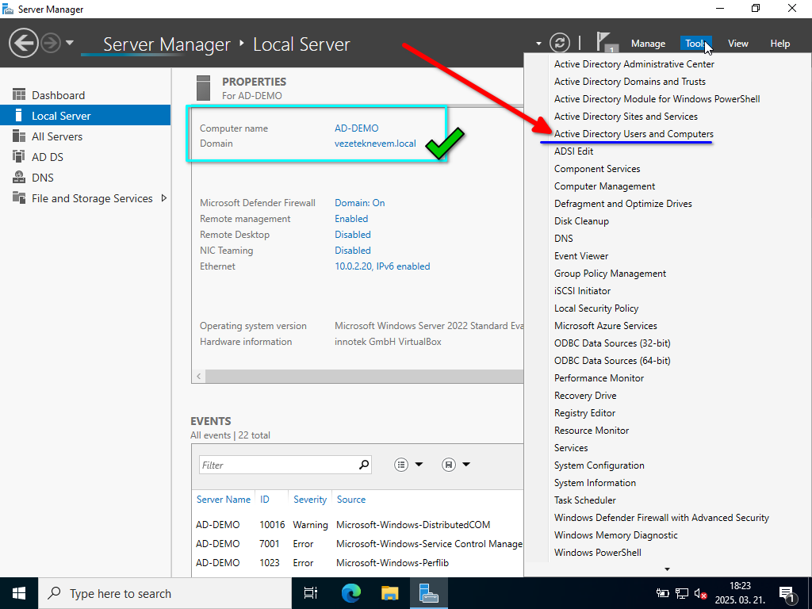Click the Remote Desktop Disabled link
This screenshot has height=609, width=812.
click(353, 235)
